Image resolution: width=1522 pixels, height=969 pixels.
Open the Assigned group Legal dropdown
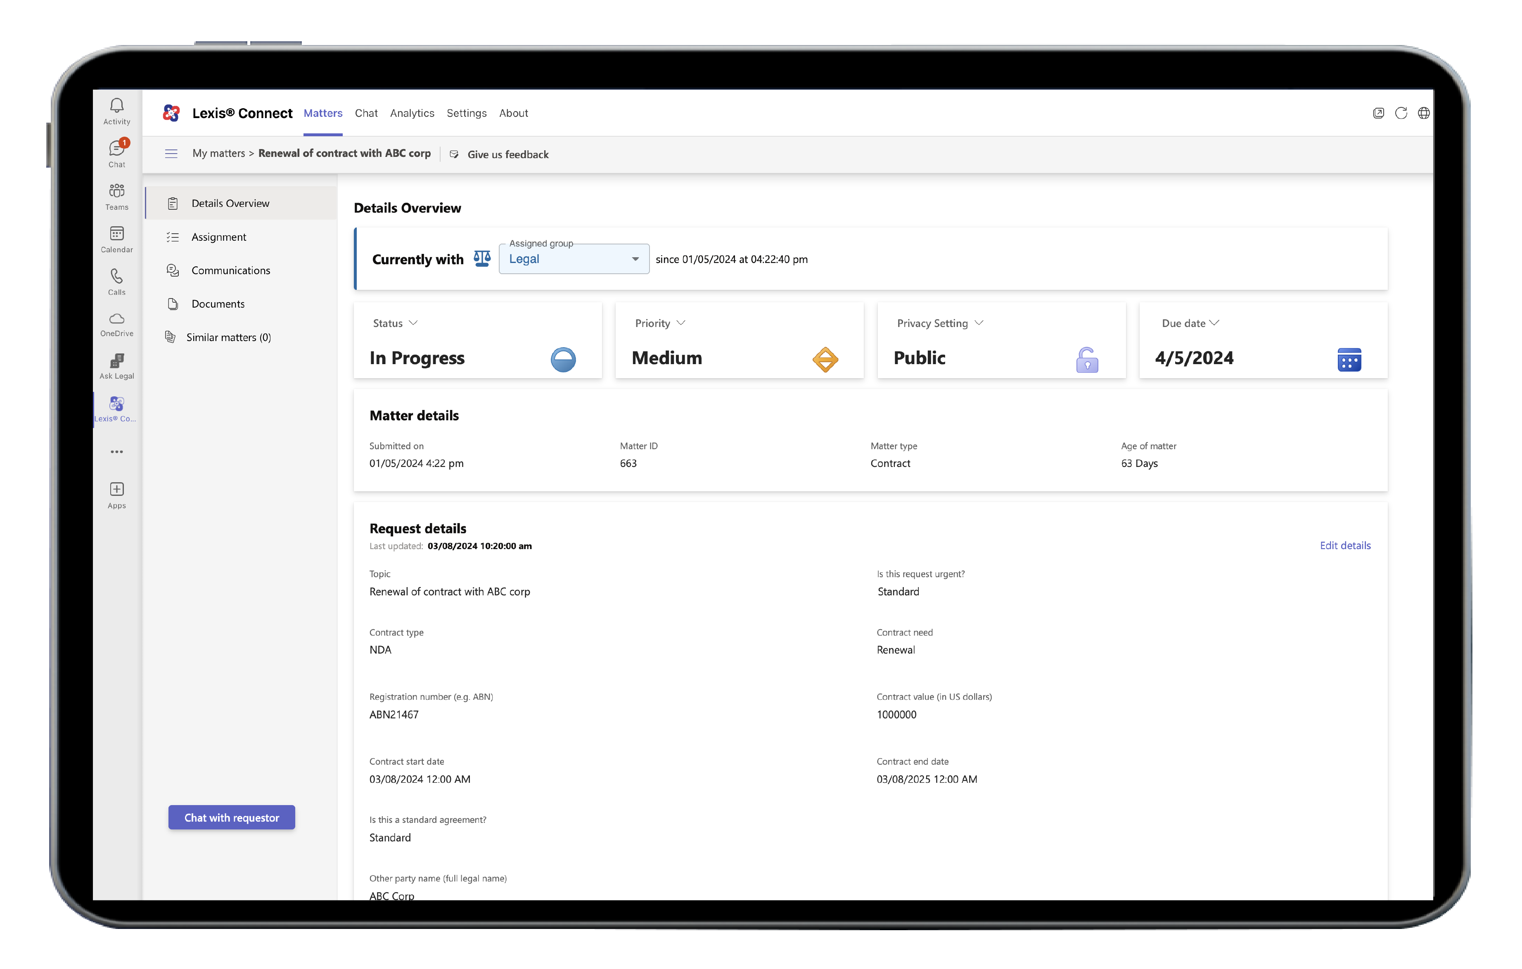tap(573, 259)
